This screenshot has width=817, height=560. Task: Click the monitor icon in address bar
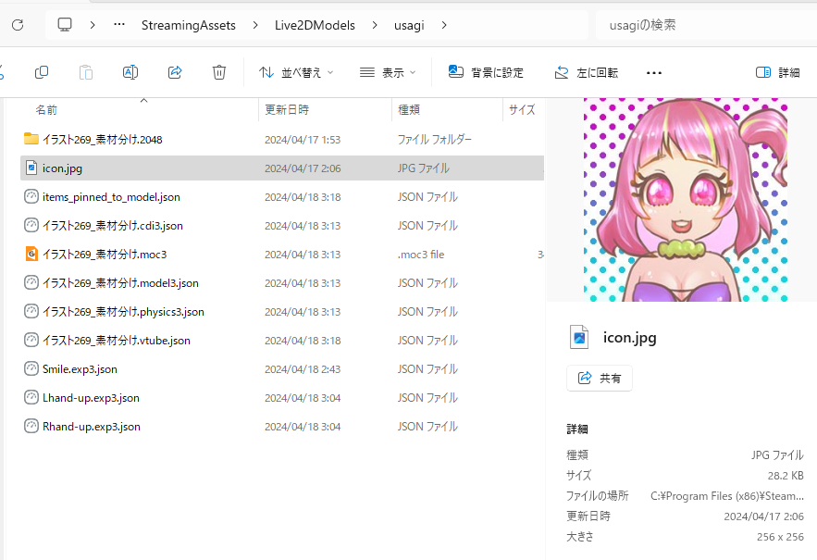pyautogui.click(x=65, y=25)
